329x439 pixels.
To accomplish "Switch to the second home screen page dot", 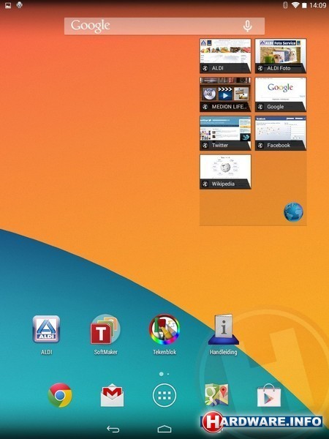I will [x=168, y=374].
